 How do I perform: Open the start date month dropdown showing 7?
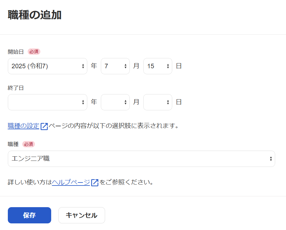tap(115, 66)
